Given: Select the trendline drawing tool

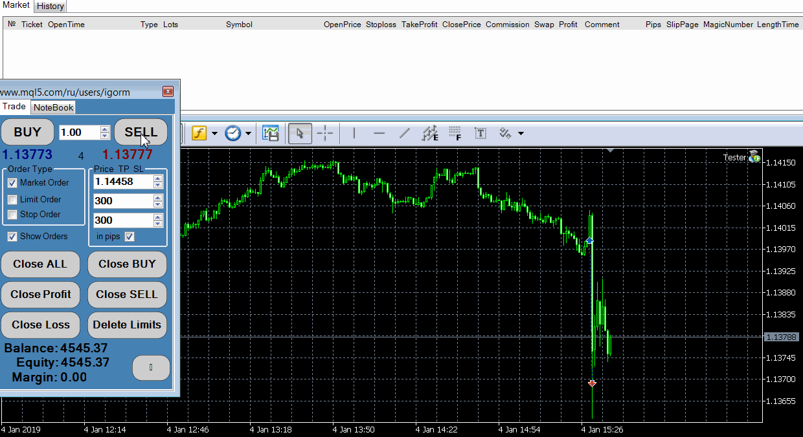Looking at the screenshot, I should coord(405,133).
